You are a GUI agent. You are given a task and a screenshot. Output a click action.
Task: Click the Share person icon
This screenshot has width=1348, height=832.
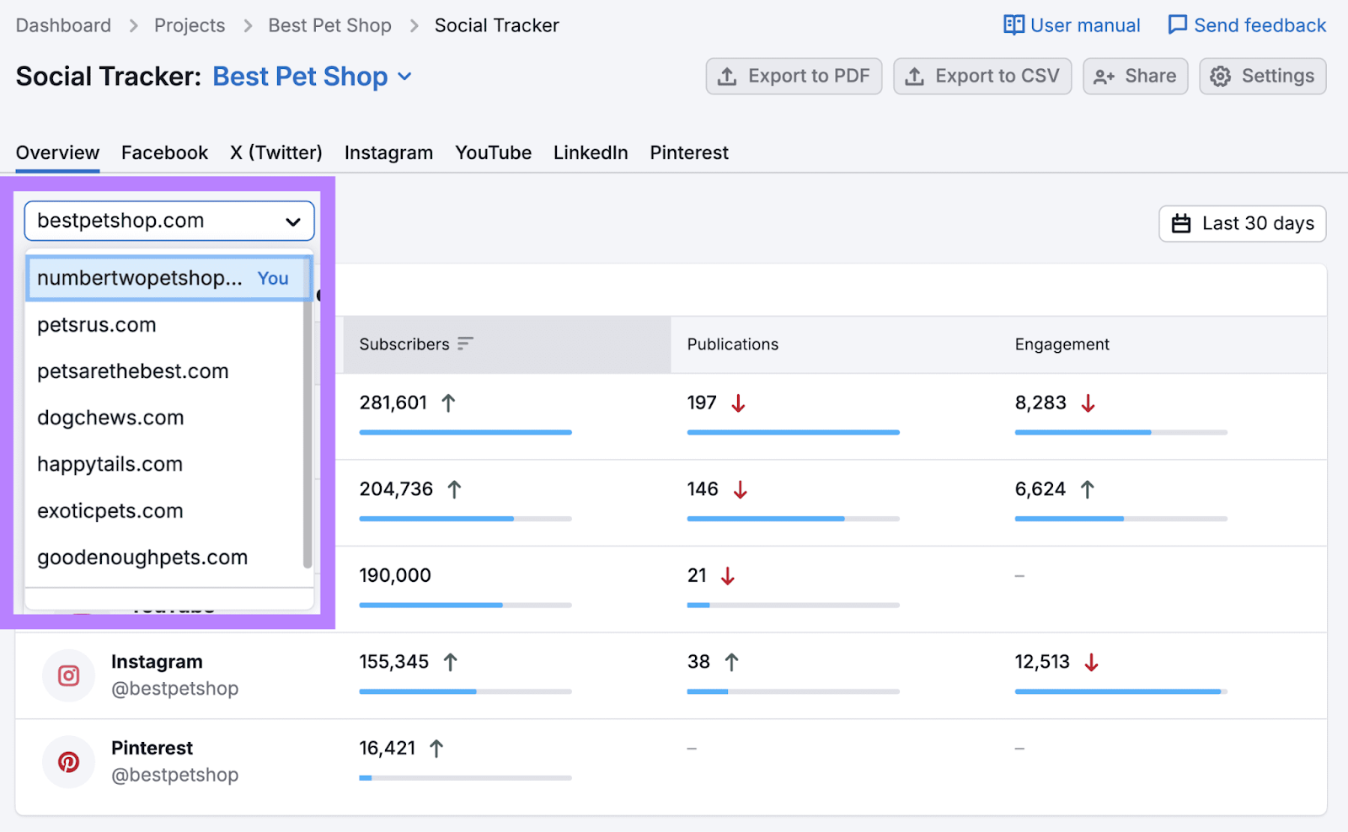1104,76
